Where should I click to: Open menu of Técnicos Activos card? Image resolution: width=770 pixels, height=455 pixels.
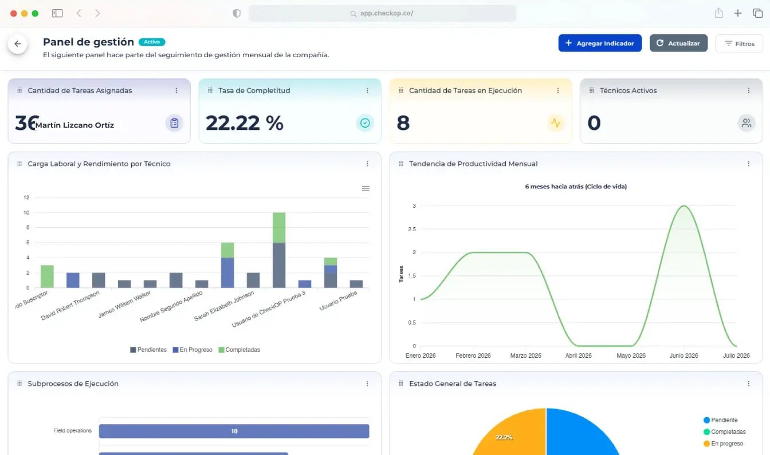[749, 90]
